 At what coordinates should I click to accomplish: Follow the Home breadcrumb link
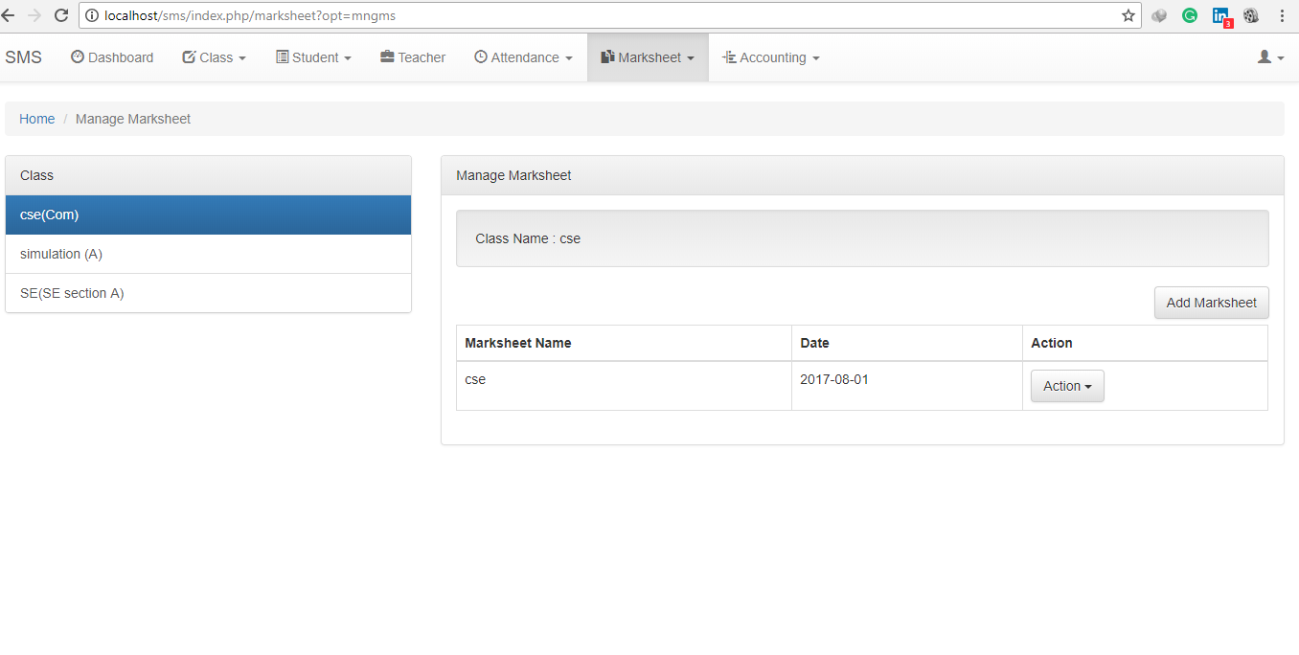[36, 118]
